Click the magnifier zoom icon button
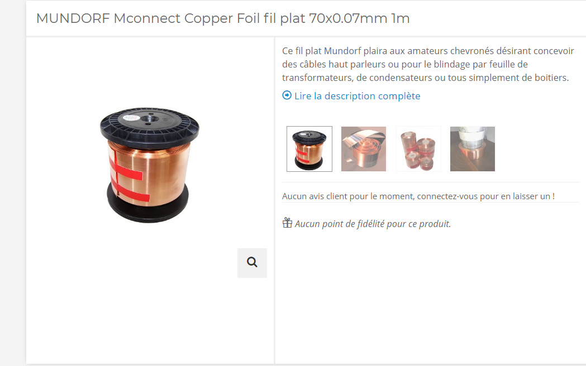The width and height of the screenshot is (586, 366). 252,263
